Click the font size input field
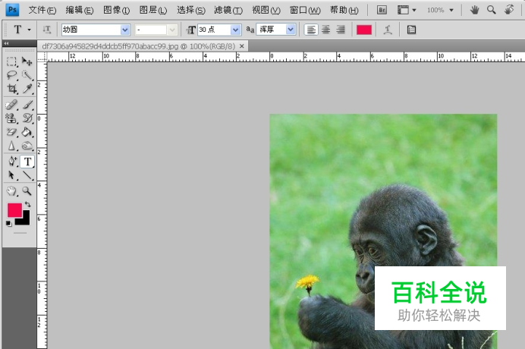 (x=214, y=30)
